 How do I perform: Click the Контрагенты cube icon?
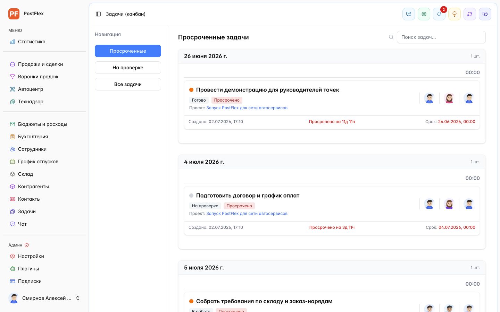point(12,187)
